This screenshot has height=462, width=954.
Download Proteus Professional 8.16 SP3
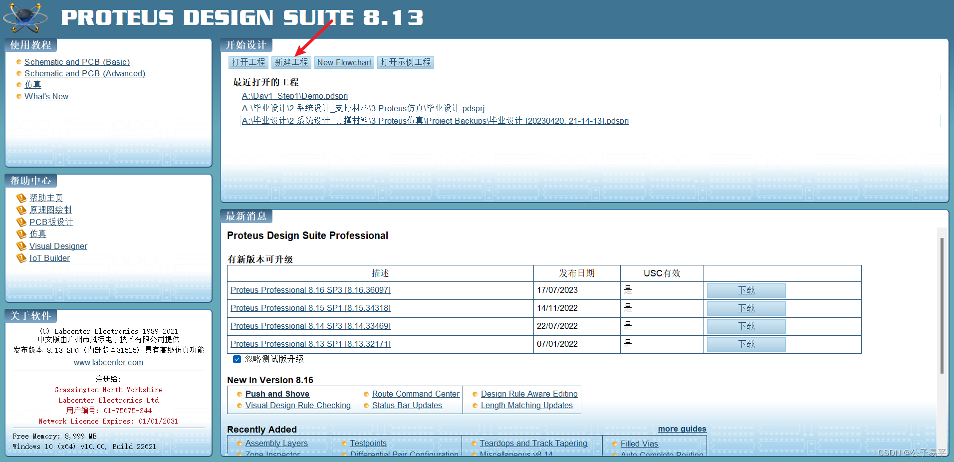click(746, 290)
